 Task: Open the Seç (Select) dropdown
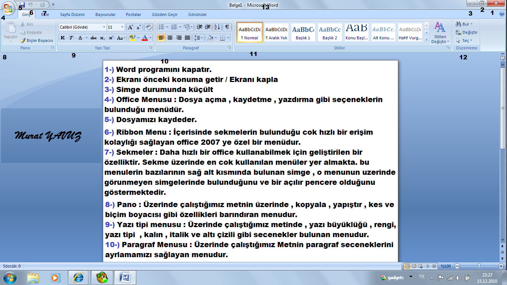click(x=464, y=40)
